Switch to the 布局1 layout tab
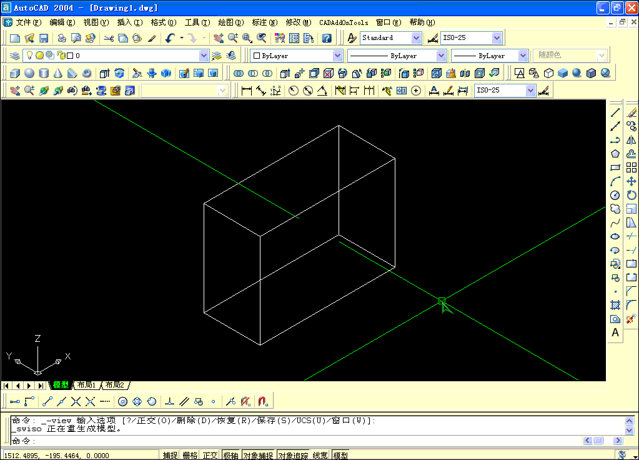The height and width of the screenshot is (460, 639). tap(86, 385)
